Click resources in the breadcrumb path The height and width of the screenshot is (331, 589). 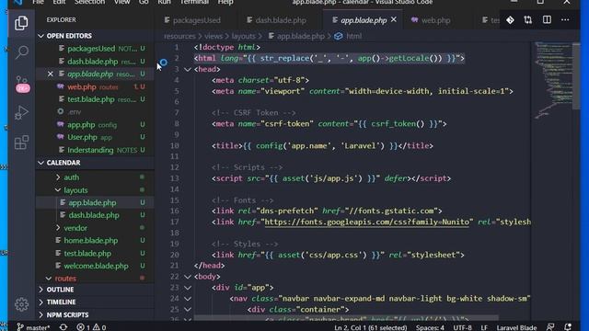tap(179, 36)
